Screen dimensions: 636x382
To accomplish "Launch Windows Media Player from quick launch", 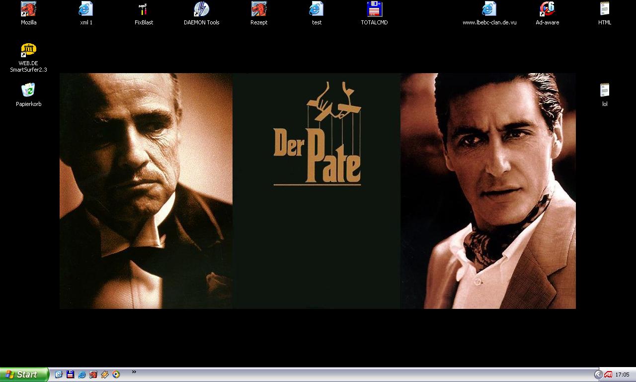I will (116, 375).
